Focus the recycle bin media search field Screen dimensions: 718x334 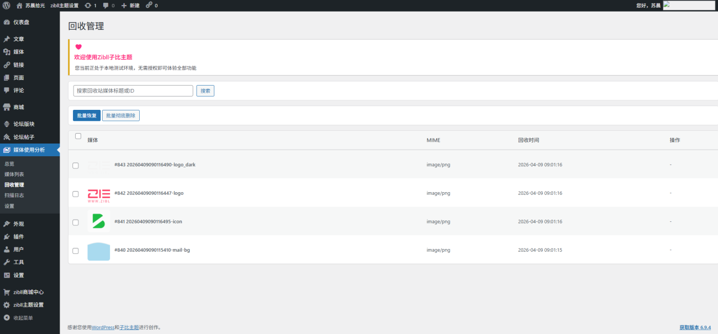click(x=133, y=91)
